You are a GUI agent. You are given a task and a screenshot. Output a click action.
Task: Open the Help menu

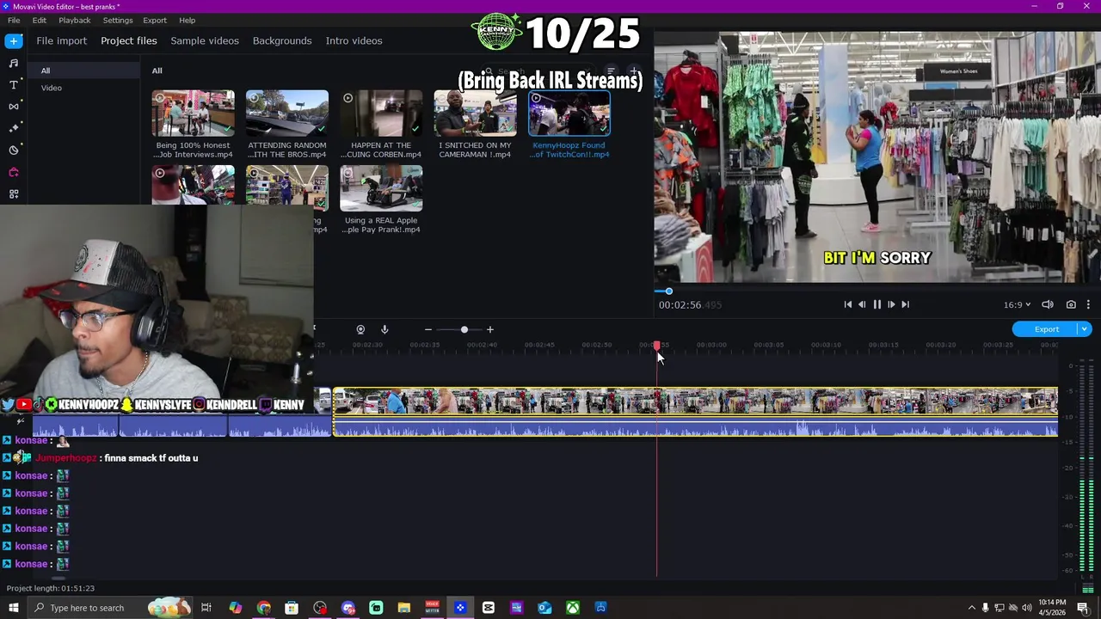tap(187, 20)
